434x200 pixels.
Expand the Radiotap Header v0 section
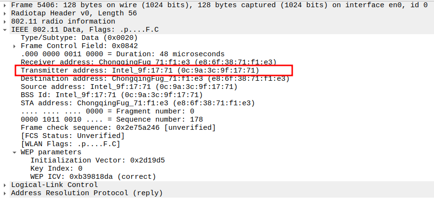tap(5, 13)
